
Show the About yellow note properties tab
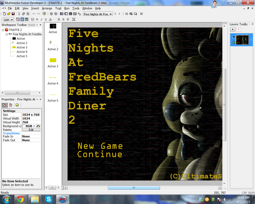point(17,105)
